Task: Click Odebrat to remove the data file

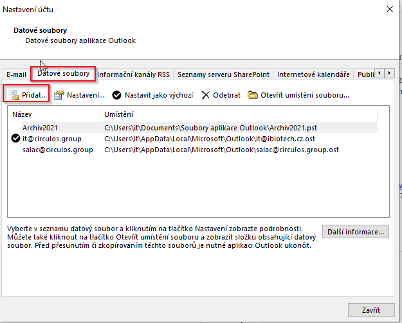Action: [x=226, y=95]
